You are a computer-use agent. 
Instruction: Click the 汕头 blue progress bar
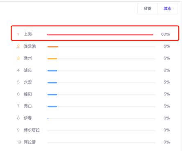(x=52, y=71)
